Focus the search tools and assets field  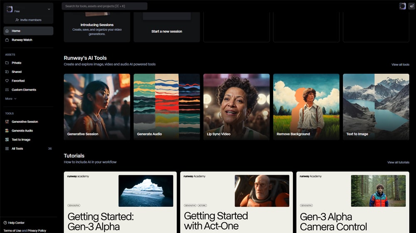(104, 6)
